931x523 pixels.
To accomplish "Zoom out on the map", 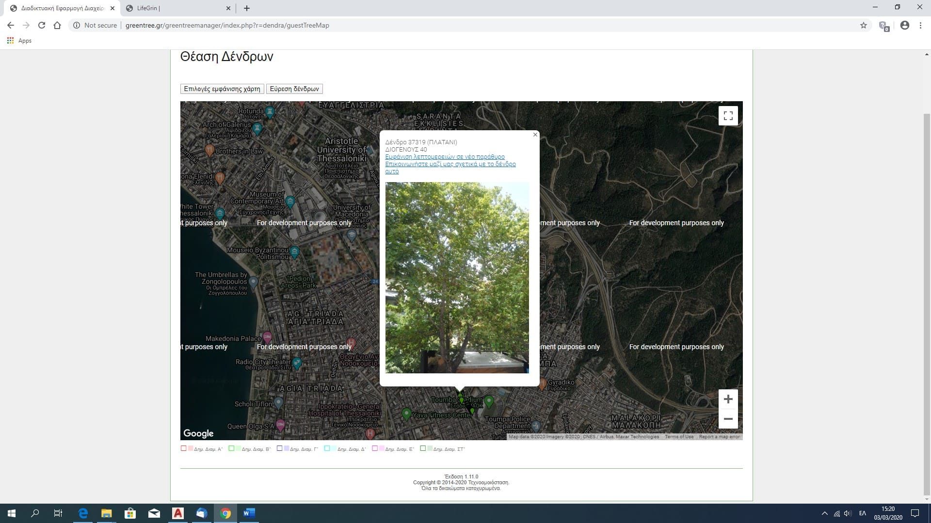I will point(728,419).
